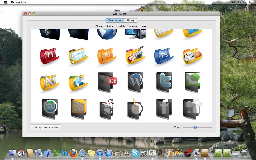Open Spotlight search magnifier
Image resolution: width=256 pixels, height=160 pixels.
coord(250,2)
